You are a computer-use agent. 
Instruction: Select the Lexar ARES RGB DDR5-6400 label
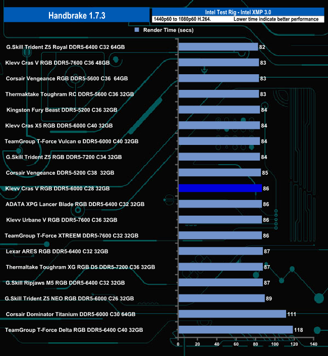coord(57,251)
